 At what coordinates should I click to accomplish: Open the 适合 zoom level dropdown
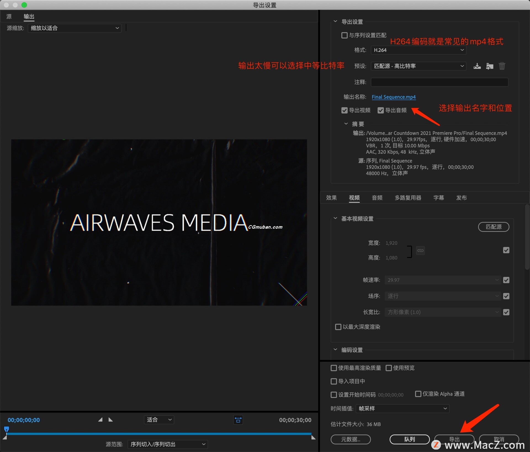coord(159,420)
